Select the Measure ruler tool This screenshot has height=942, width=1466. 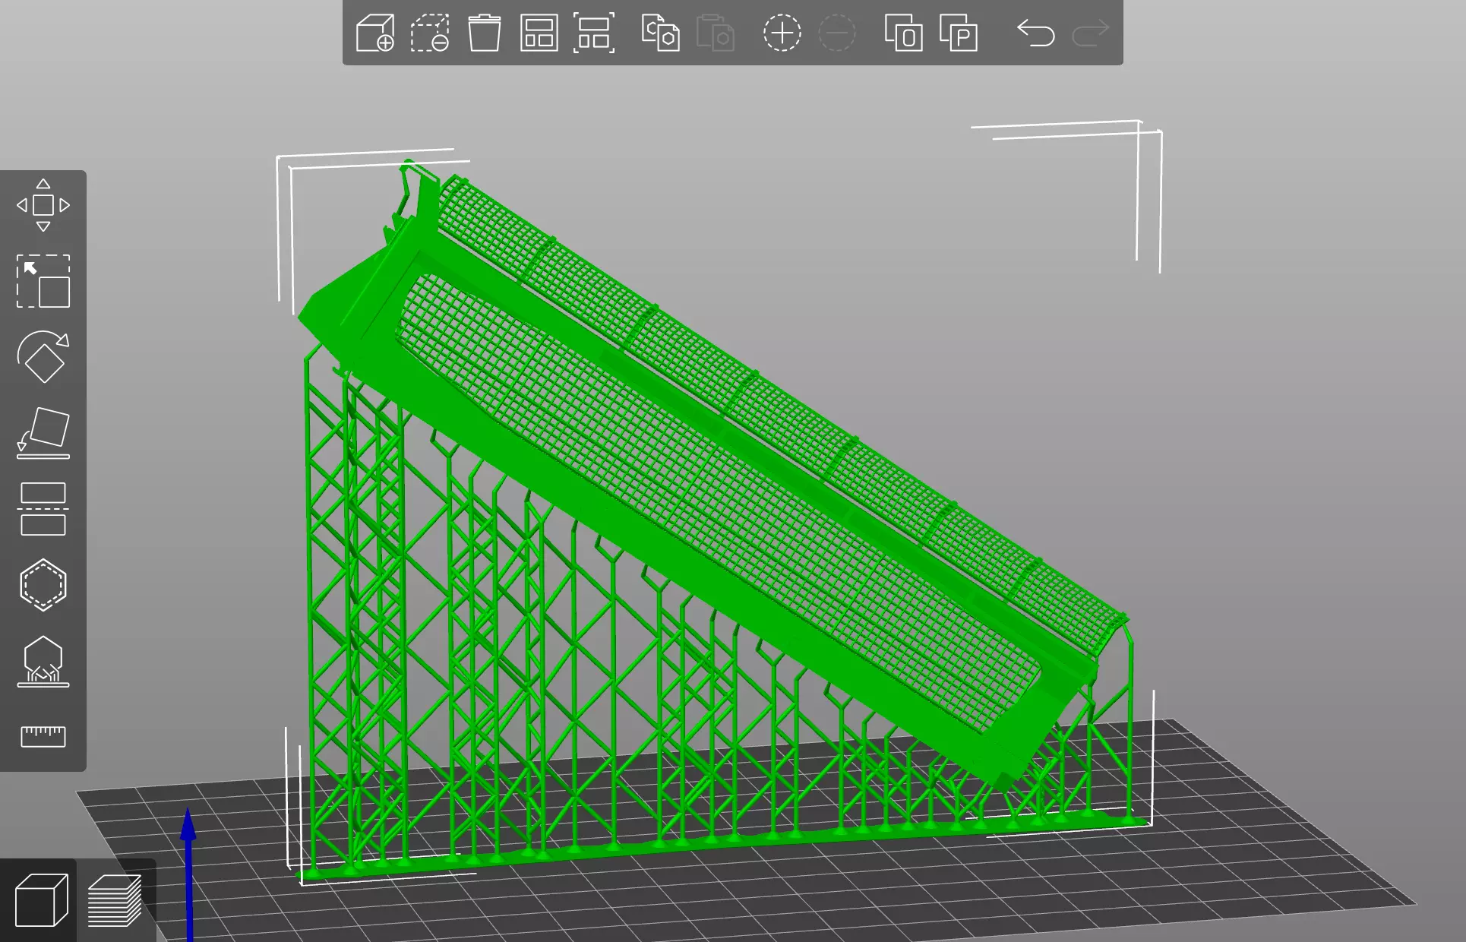[43, 736]
